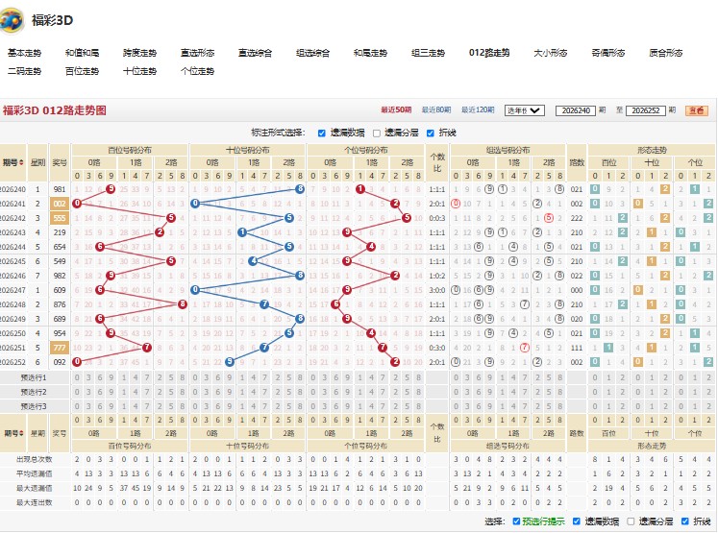This screenshot has width=718, height=533.
Task: Click 路数 top header cell
Action: click(x=577, y=162)
